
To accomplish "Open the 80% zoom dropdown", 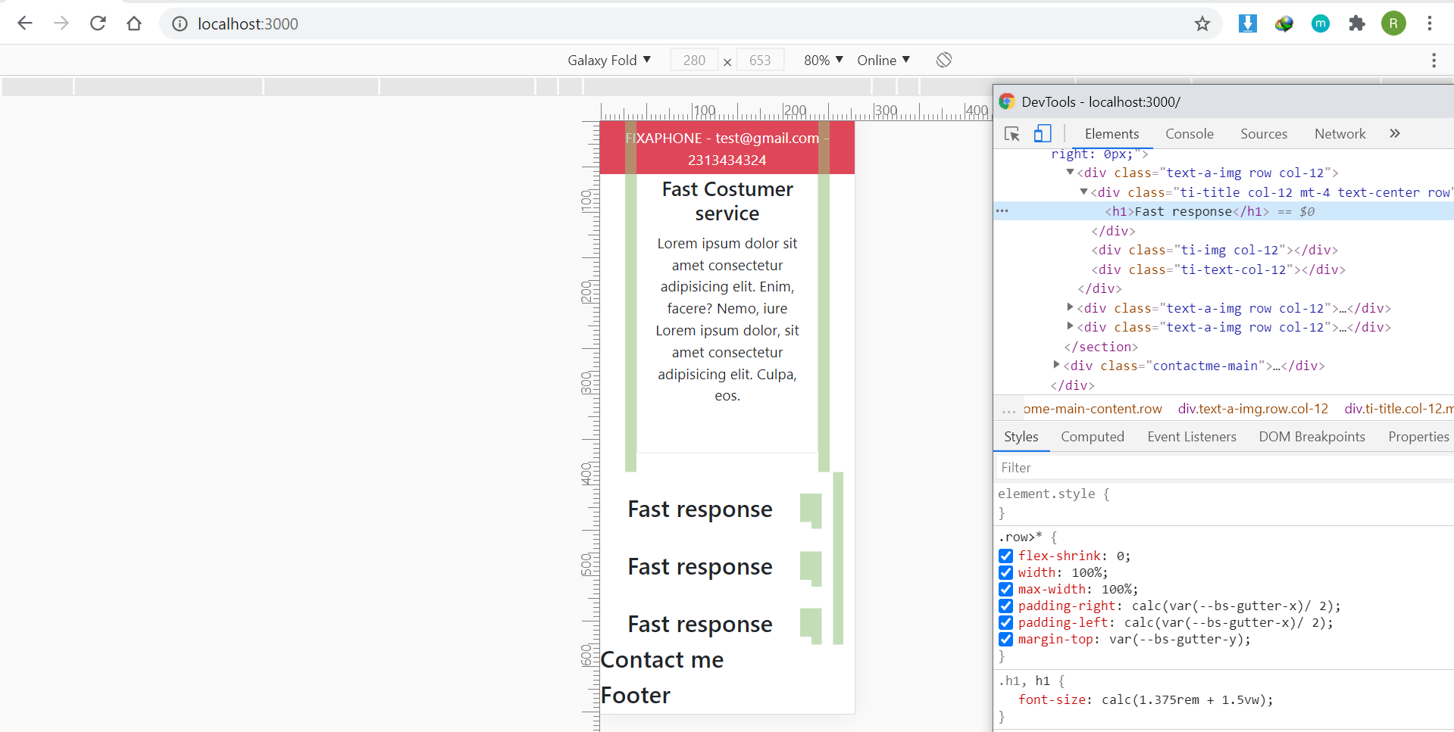I will (x=822, y=60).
